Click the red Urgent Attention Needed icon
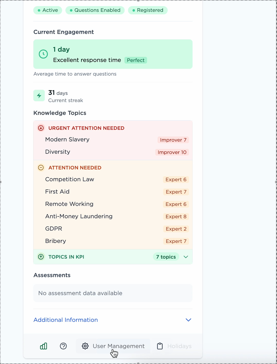 [x=41, y=128]
